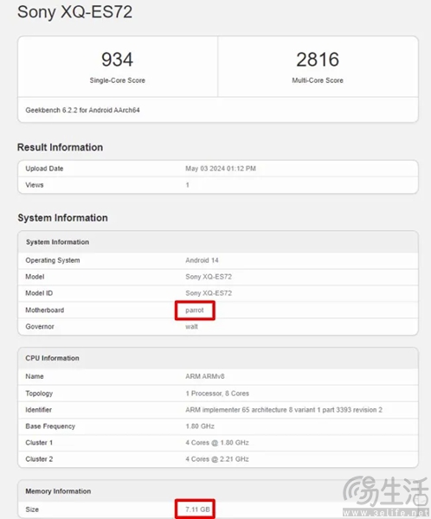Click the Base Frequency row label
Screen dimensions: 431x519
click(x=50, y=426)
